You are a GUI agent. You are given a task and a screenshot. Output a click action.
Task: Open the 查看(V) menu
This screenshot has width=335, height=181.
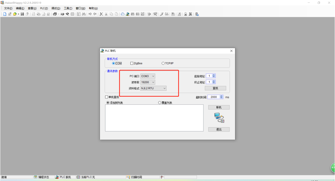32,8
